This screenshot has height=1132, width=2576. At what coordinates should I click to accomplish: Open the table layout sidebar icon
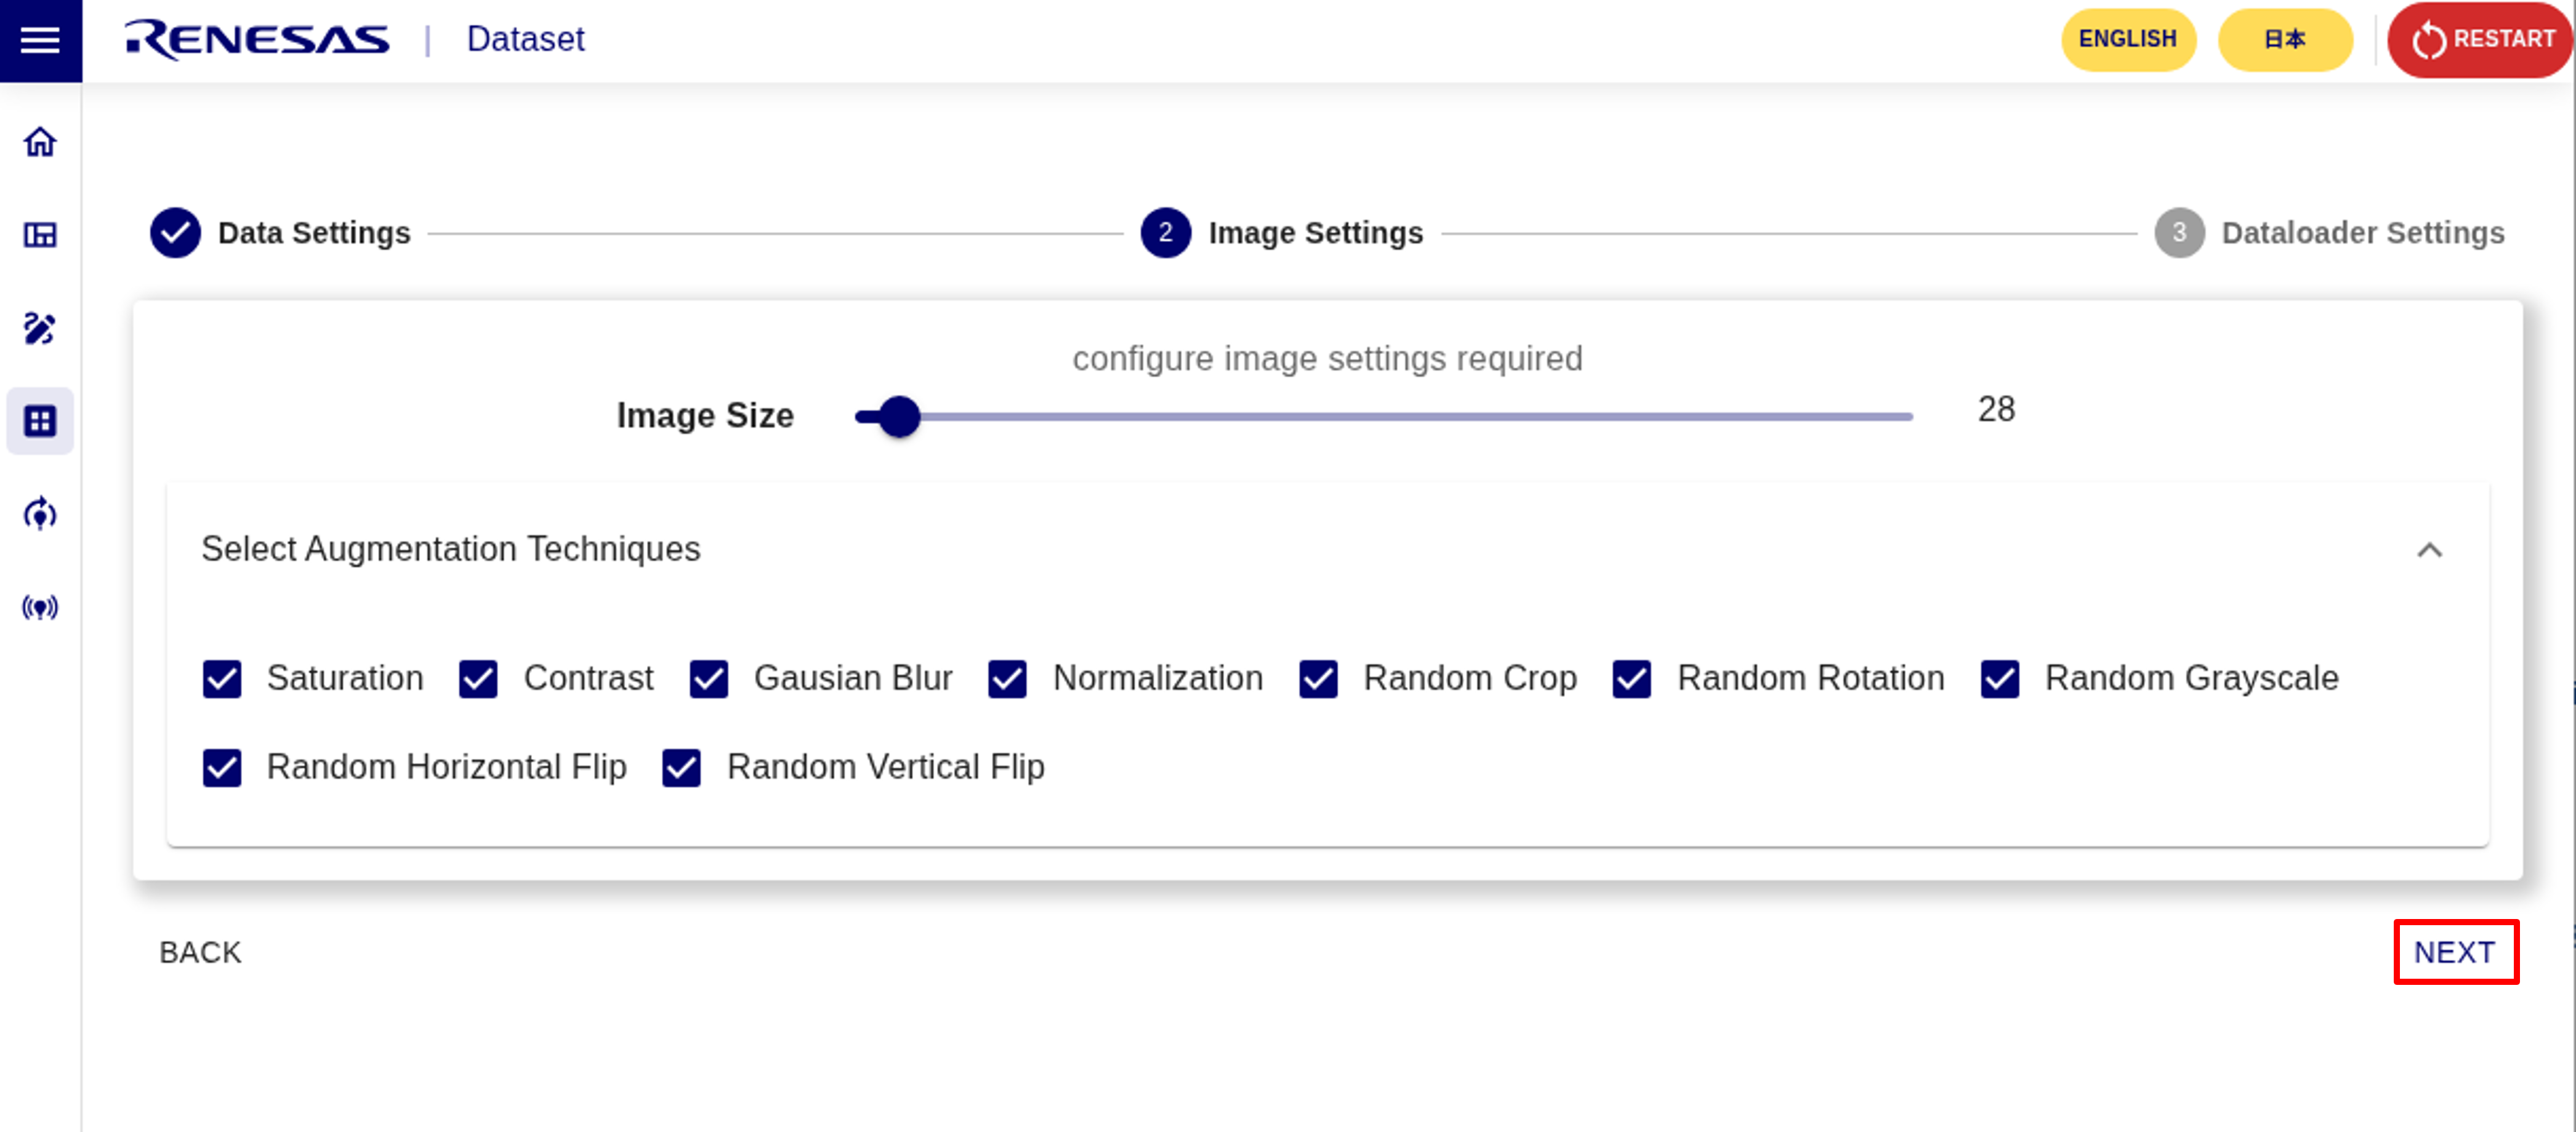coord(40,235)
